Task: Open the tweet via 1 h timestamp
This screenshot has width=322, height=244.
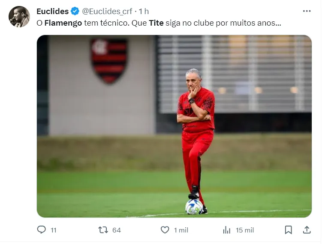Action: click(144, 12)
